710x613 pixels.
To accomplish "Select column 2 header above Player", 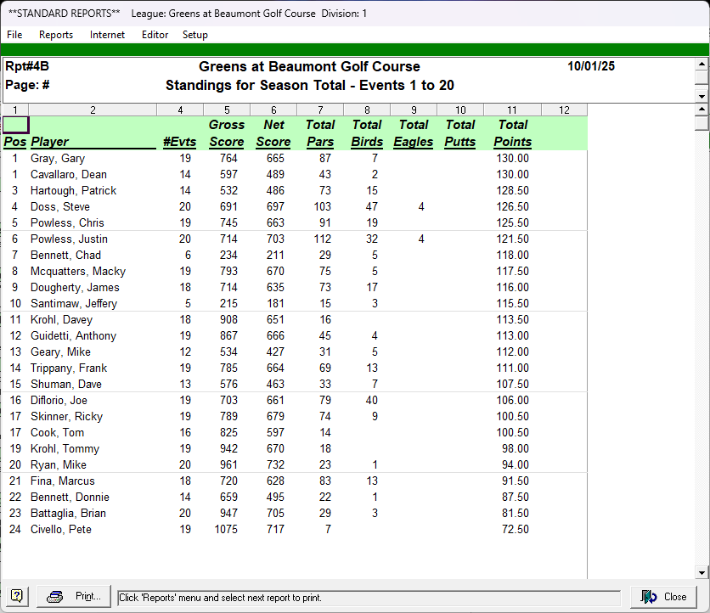I will tap(93, 110).
